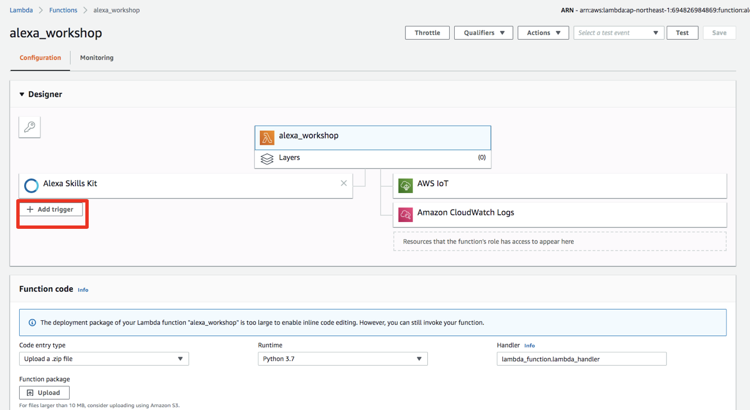Click the alexa_workshop page heading
This screenshot has width=750, height=410.
point(56,33)
